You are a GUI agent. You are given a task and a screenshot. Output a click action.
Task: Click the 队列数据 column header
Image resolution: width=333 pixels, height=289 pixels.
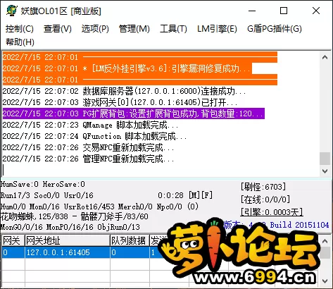tap(130, 240)
